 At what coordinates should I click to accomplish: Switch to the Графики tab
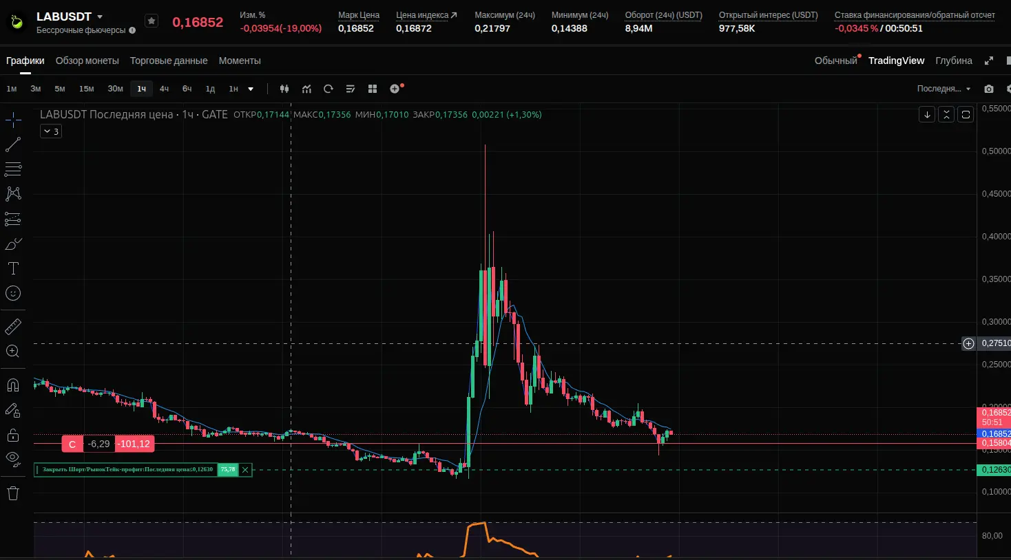25,61
